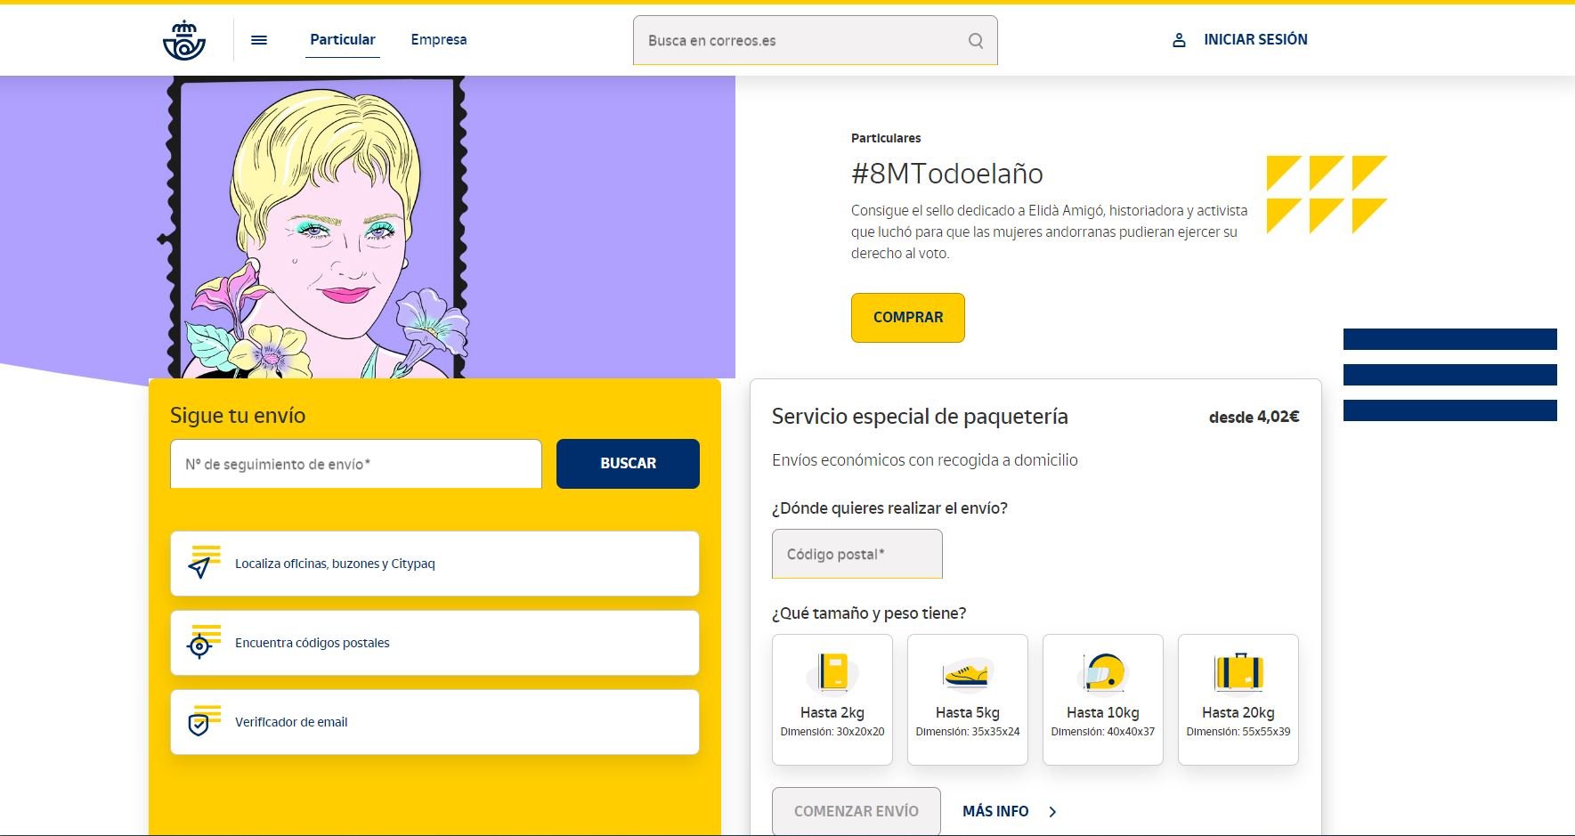Click the suitcase package icon
Image resolution: width=1575 pixels, height=836 pixels.
click(x=1238, y=672)
